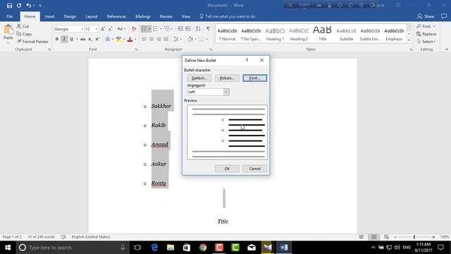This screenshot has width=451, height=254.
Task: Open the Change Case Aa dropdown
Action: pyautogui.click(x=121, y=28)
